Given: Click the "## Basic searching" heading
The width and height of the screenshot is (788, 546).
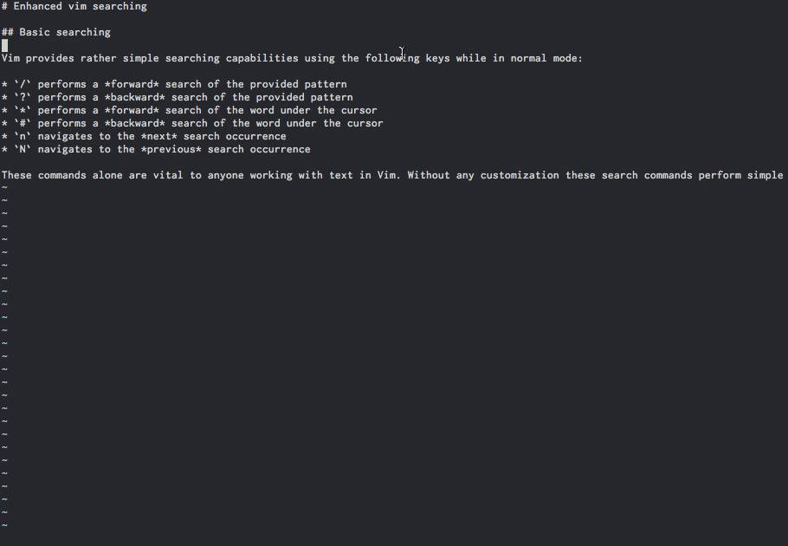Looking at the screenshot, I should [x=56, y=32].
